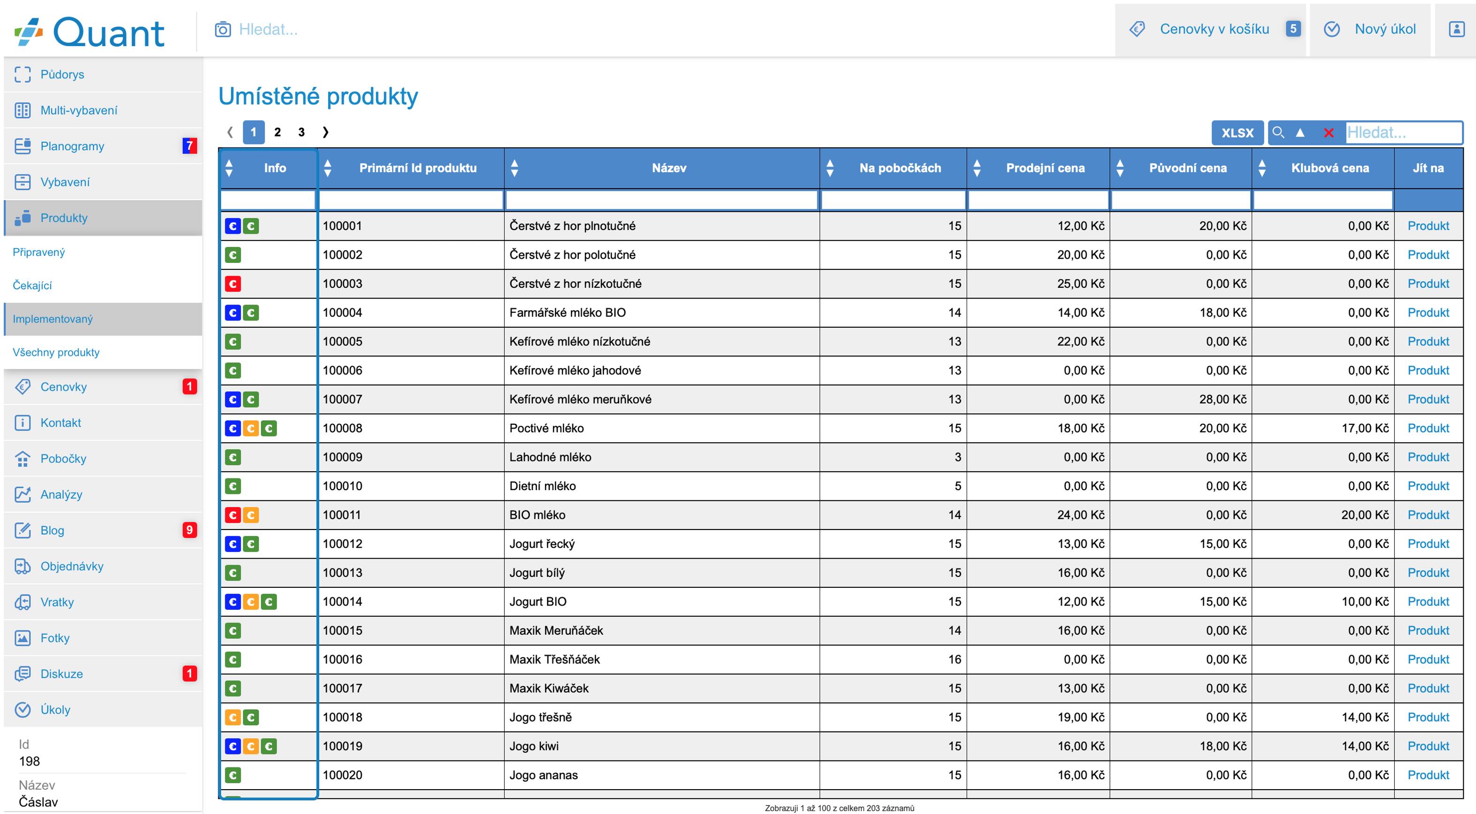1476x814 pixels.
Task: Click the magnifier icon in table search
Action: pyautogui.click(x=1278, y=133)
